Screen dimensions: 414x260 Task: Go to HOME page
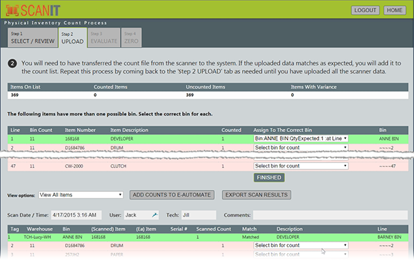pyautogui.click(x=394, y=10)
